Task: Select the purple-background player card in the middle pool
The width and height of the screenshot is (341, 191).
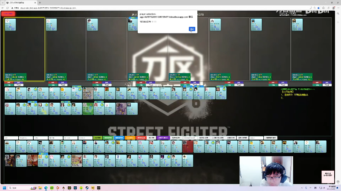Action: point(121,109)
